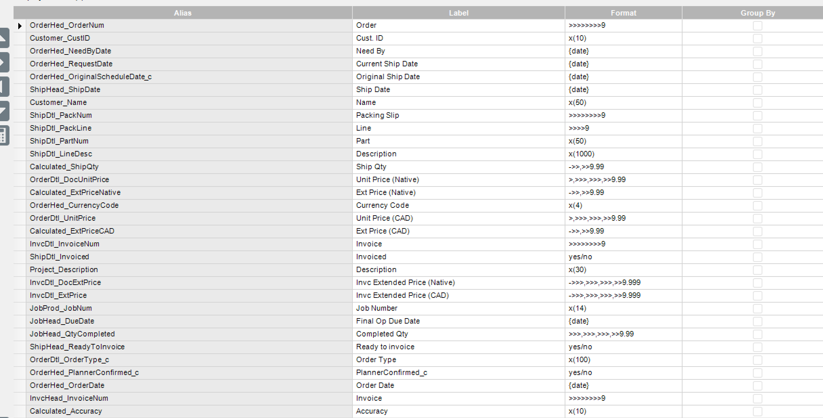Click the Format column header

pos(624,13)
